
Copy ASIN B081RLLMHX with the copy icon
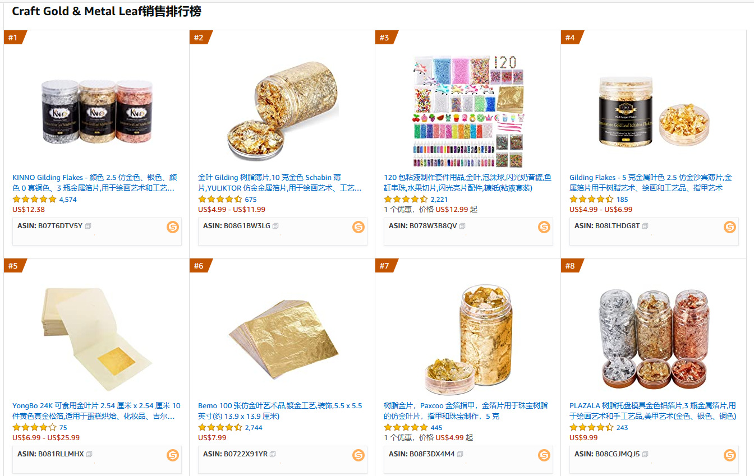(89, 454)
